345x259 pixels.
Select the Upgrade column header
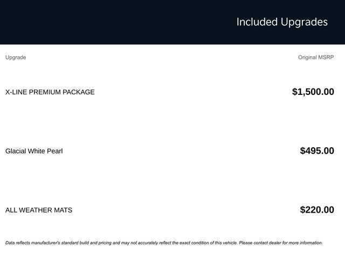(16, 57)
